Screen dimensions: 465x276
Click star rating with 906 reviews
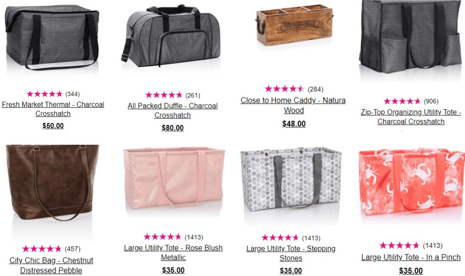click(x=402, y=101)
